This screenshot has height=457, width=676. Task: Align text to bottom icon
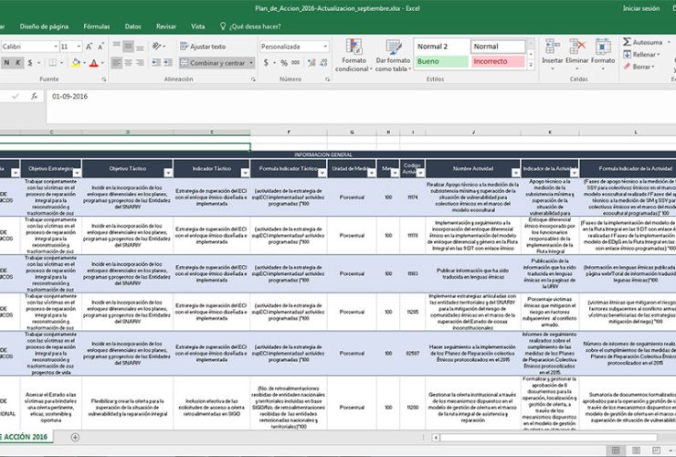pyautogui.click(x=140, y=47)
